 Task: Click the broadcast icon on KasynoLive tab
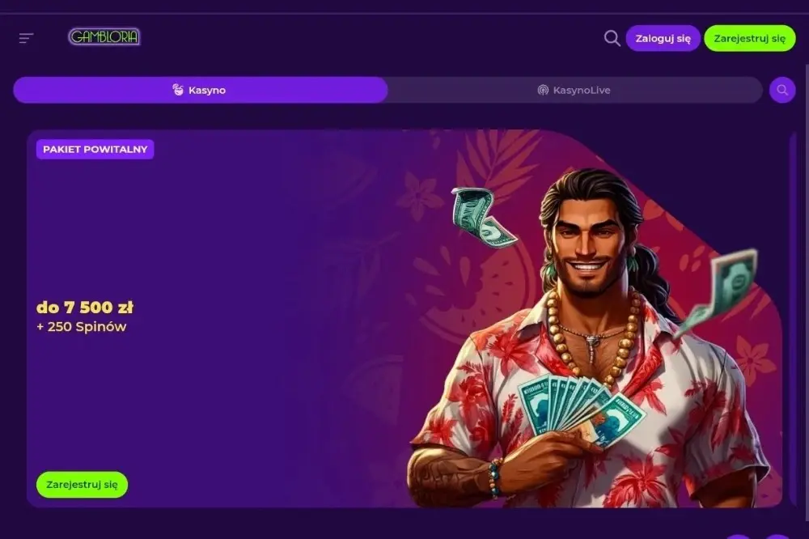coord(543,91)
